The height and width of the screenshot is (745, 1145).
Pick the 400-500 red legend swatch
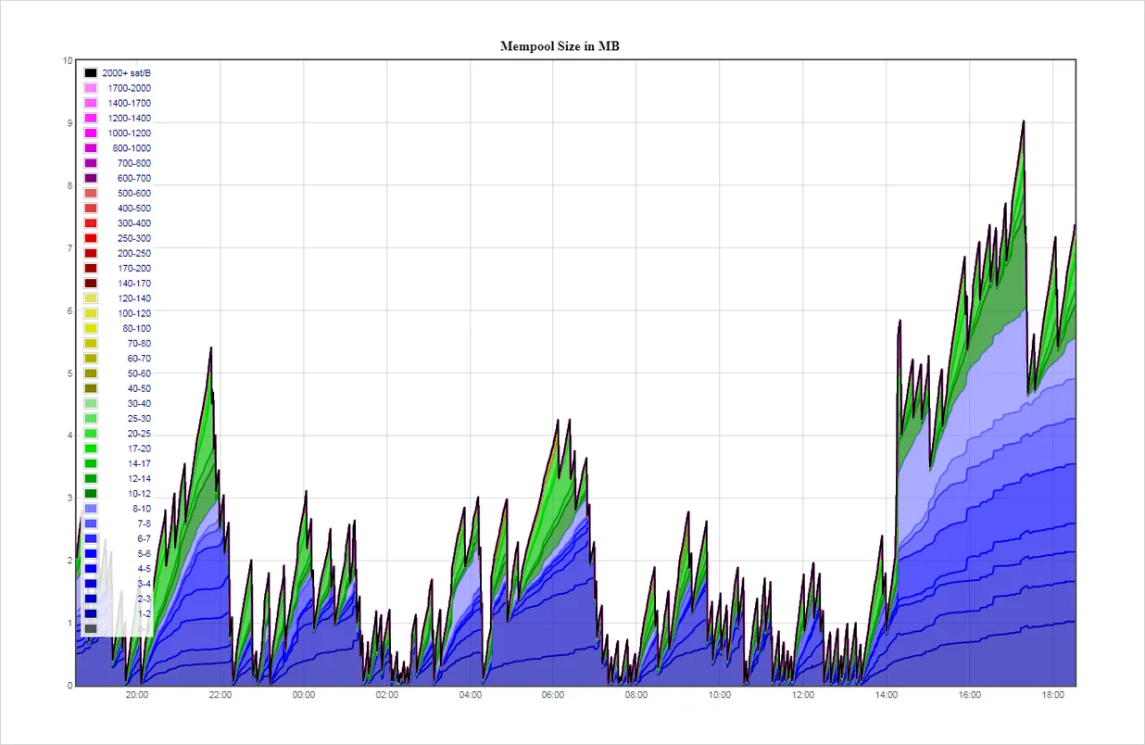91,208
